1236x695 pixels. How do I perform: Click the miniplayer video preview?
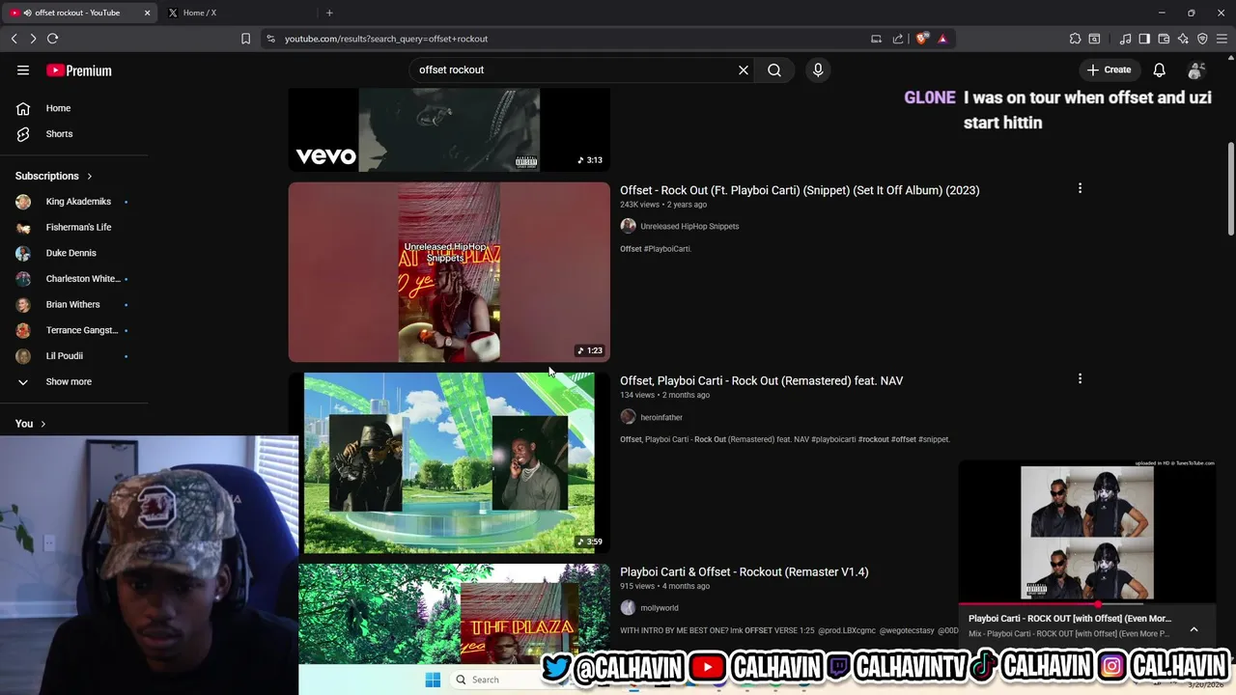pos(1086,531)
